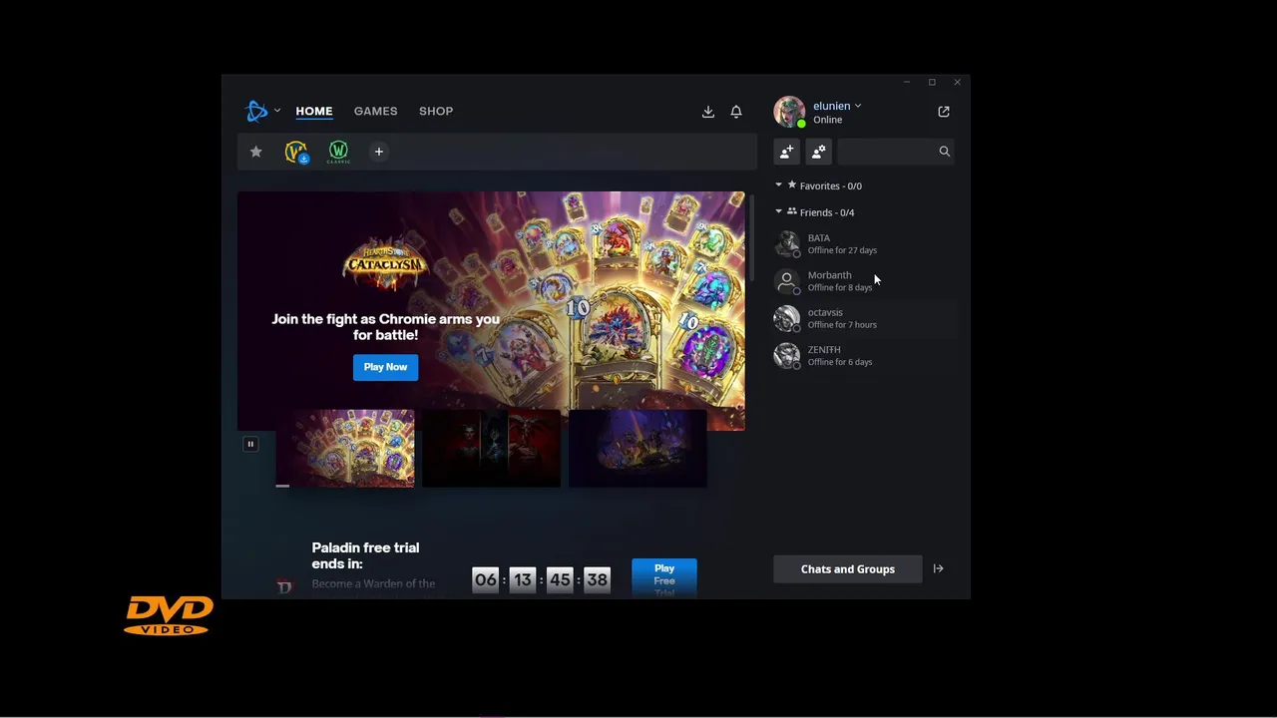Image resolution: width=1277 pixels, height=718 pixels.
Task: Switch to the GAMES tab
Action: (375, 111)
